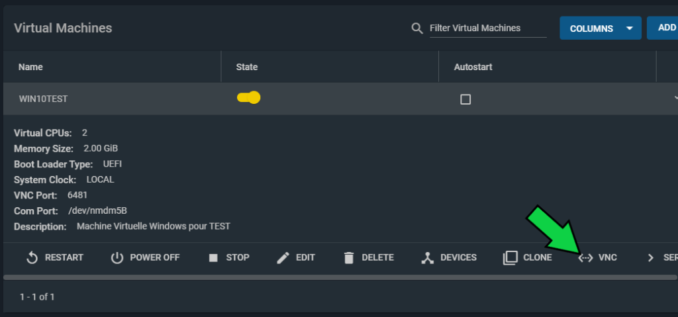
Task: Enable Autostart checkbox for WIN10TEST
Action: click(x=465, y=99)
